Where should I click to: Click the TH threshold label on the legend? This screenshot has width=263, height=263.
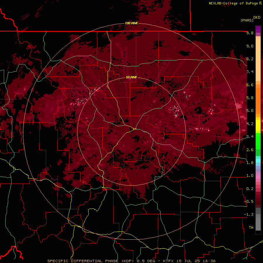pos(251,227)
